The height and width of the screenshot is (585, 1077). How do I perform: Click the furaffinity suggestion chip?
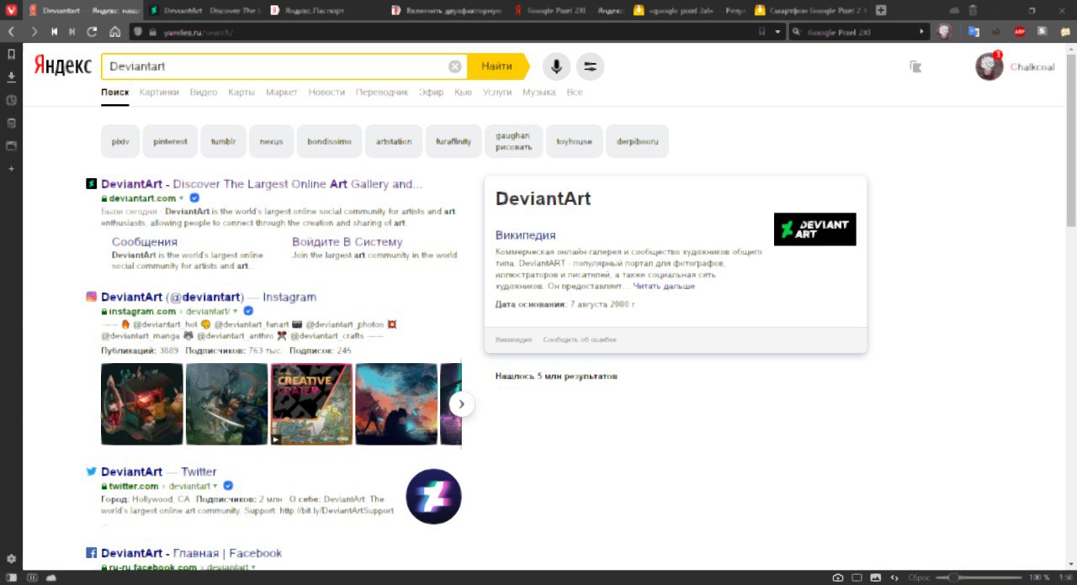click(x=454, y=141)
